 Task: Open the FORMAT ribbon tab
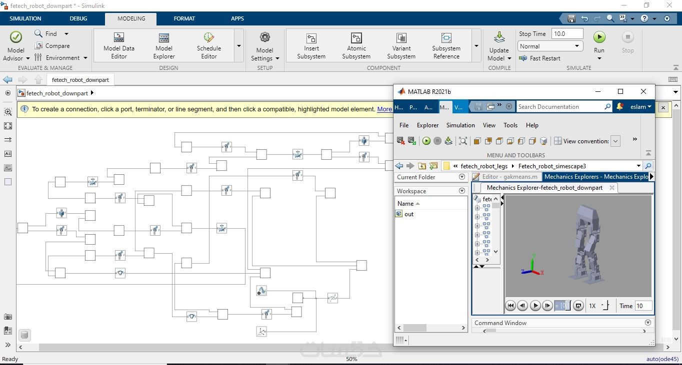[x=184, y=18]
